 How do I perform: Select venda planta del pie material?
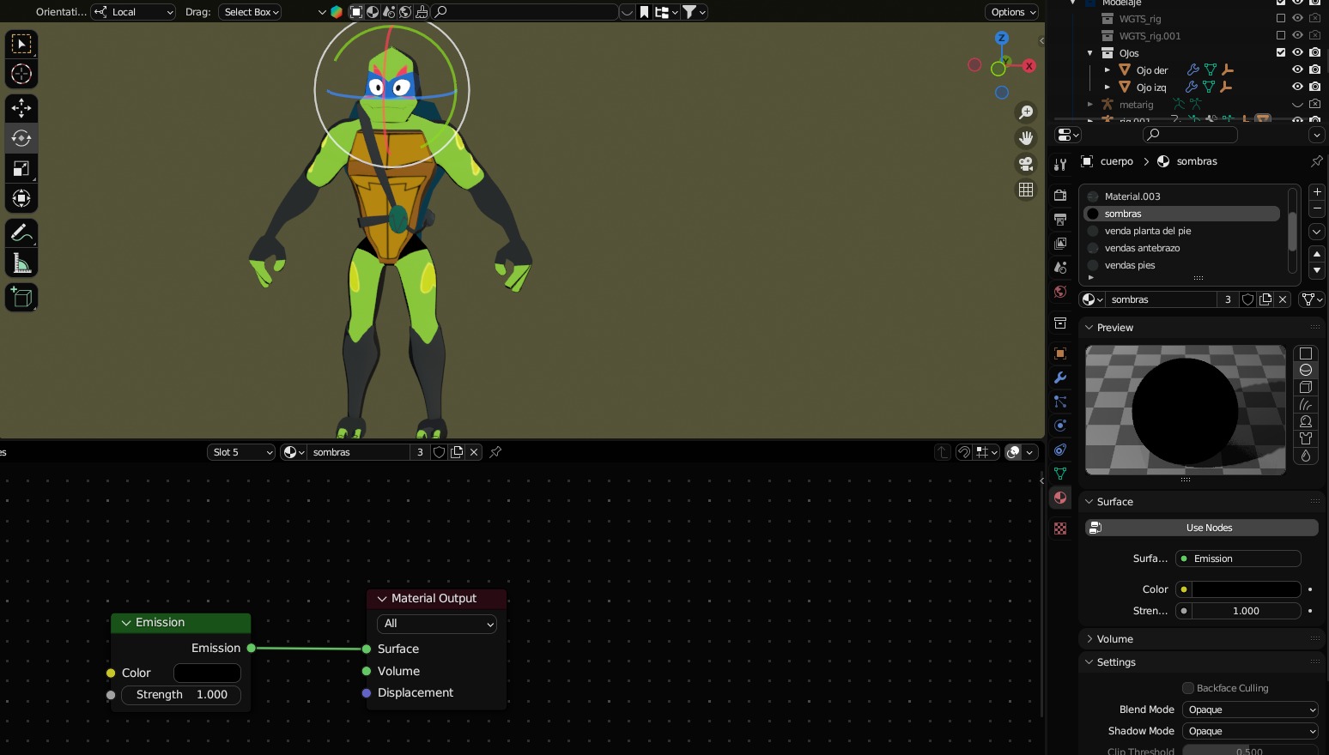click(1183, 231)
